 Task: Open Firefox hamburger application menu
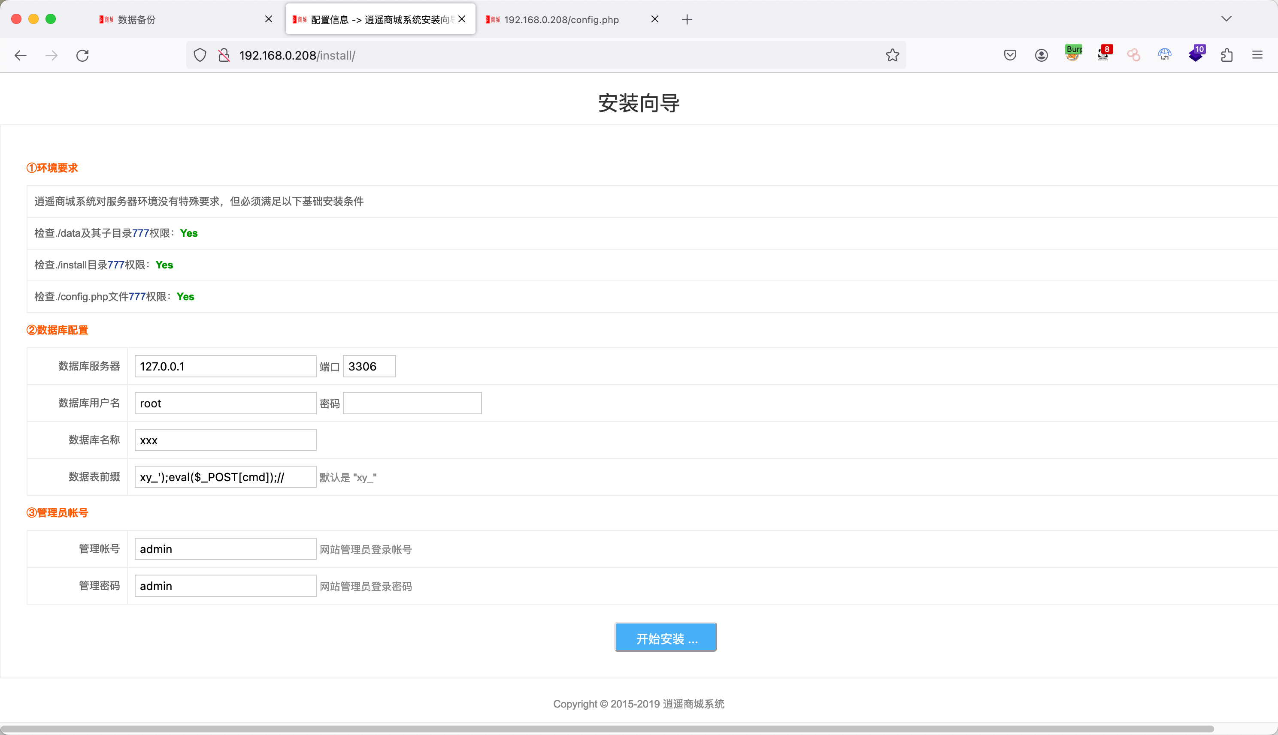tap(1257, 55)
